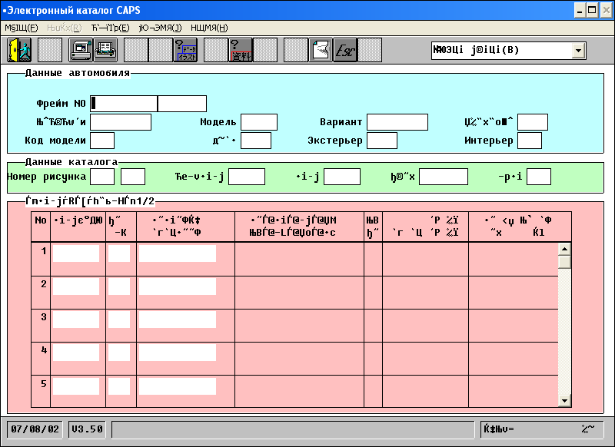615x447 pixels.
Task: Click the notepad page toolbar icon
Action: [321, 51]
